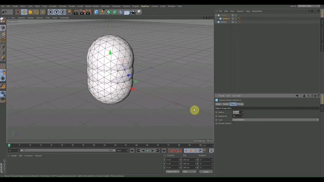Click the Floor grid scene icon
The image size is (324, 182).
127,12
